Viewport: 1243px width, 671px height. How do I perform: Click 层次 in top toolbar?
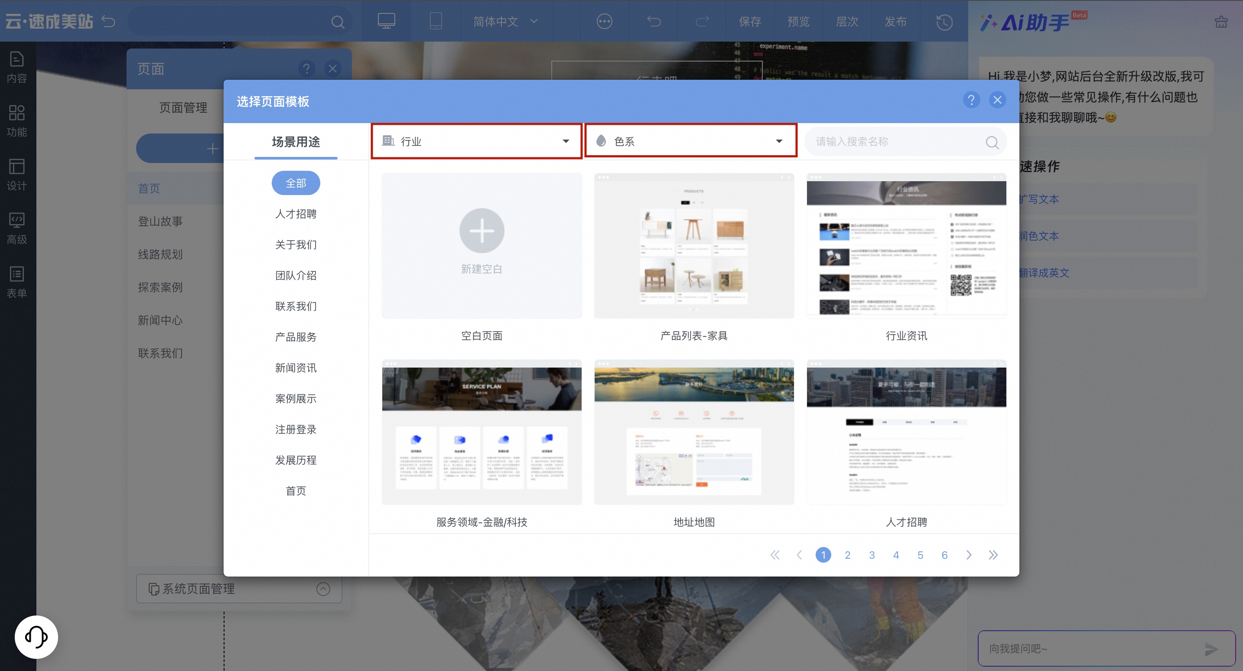pyautogui.click(x=847, y=21)
